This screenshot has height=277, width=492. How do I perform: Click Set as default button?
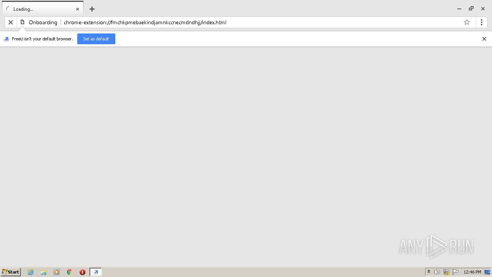(96, 39)
